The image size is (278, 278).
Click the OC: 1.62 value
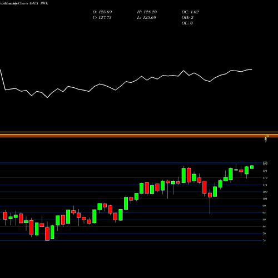coord(190,12)
